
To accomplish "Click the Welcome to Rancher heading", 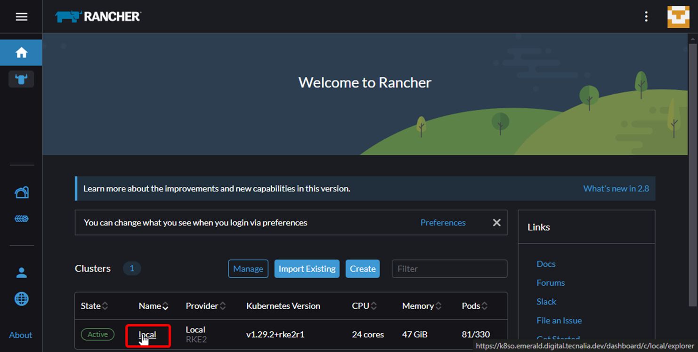I will pos(365,83).
